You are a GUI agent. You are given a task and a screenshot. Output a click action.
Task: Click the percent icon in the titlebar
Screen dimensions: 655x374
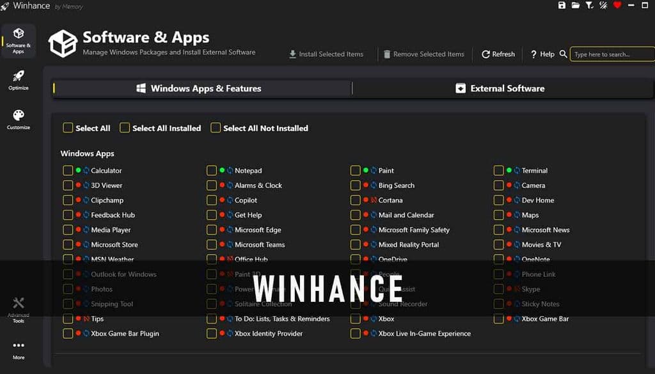(603, 5)
